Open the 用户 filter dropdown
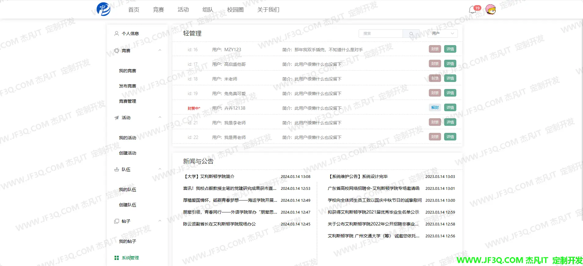Viewport: 583px width, 266px height. pyautogui.click(x=443, y=34)
